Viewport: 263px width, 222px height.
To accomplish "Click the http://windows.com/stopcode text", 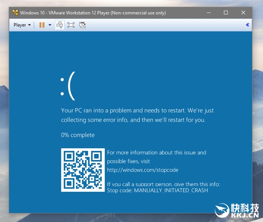I will pos(142,170).
